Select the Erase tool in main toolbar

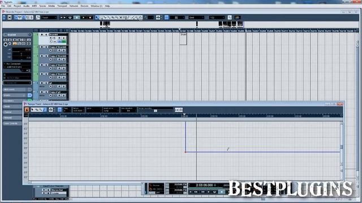(x=113, y=17)
